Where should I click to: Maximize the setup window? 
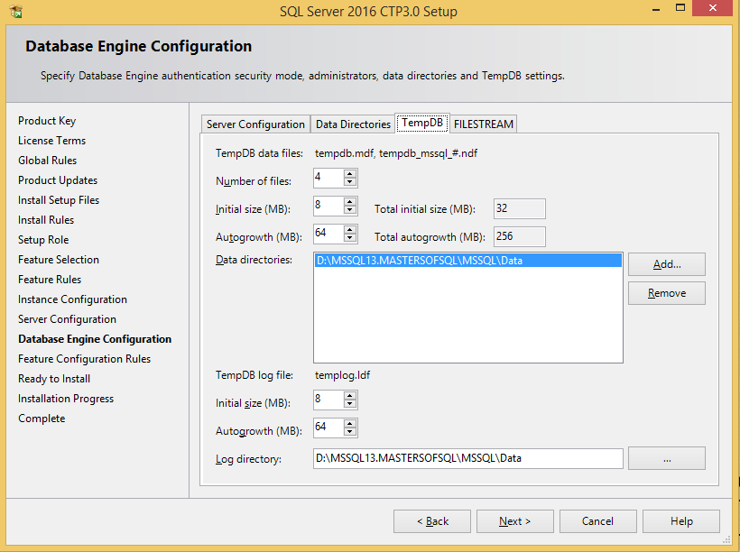(680, 8)
